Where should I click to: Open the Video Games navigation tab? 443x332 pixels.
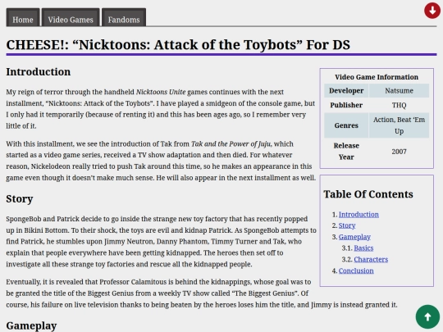pos(71,17)
